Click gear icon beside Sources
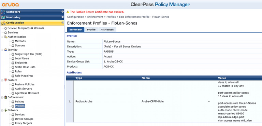262x126 pixels. [13, 46]
